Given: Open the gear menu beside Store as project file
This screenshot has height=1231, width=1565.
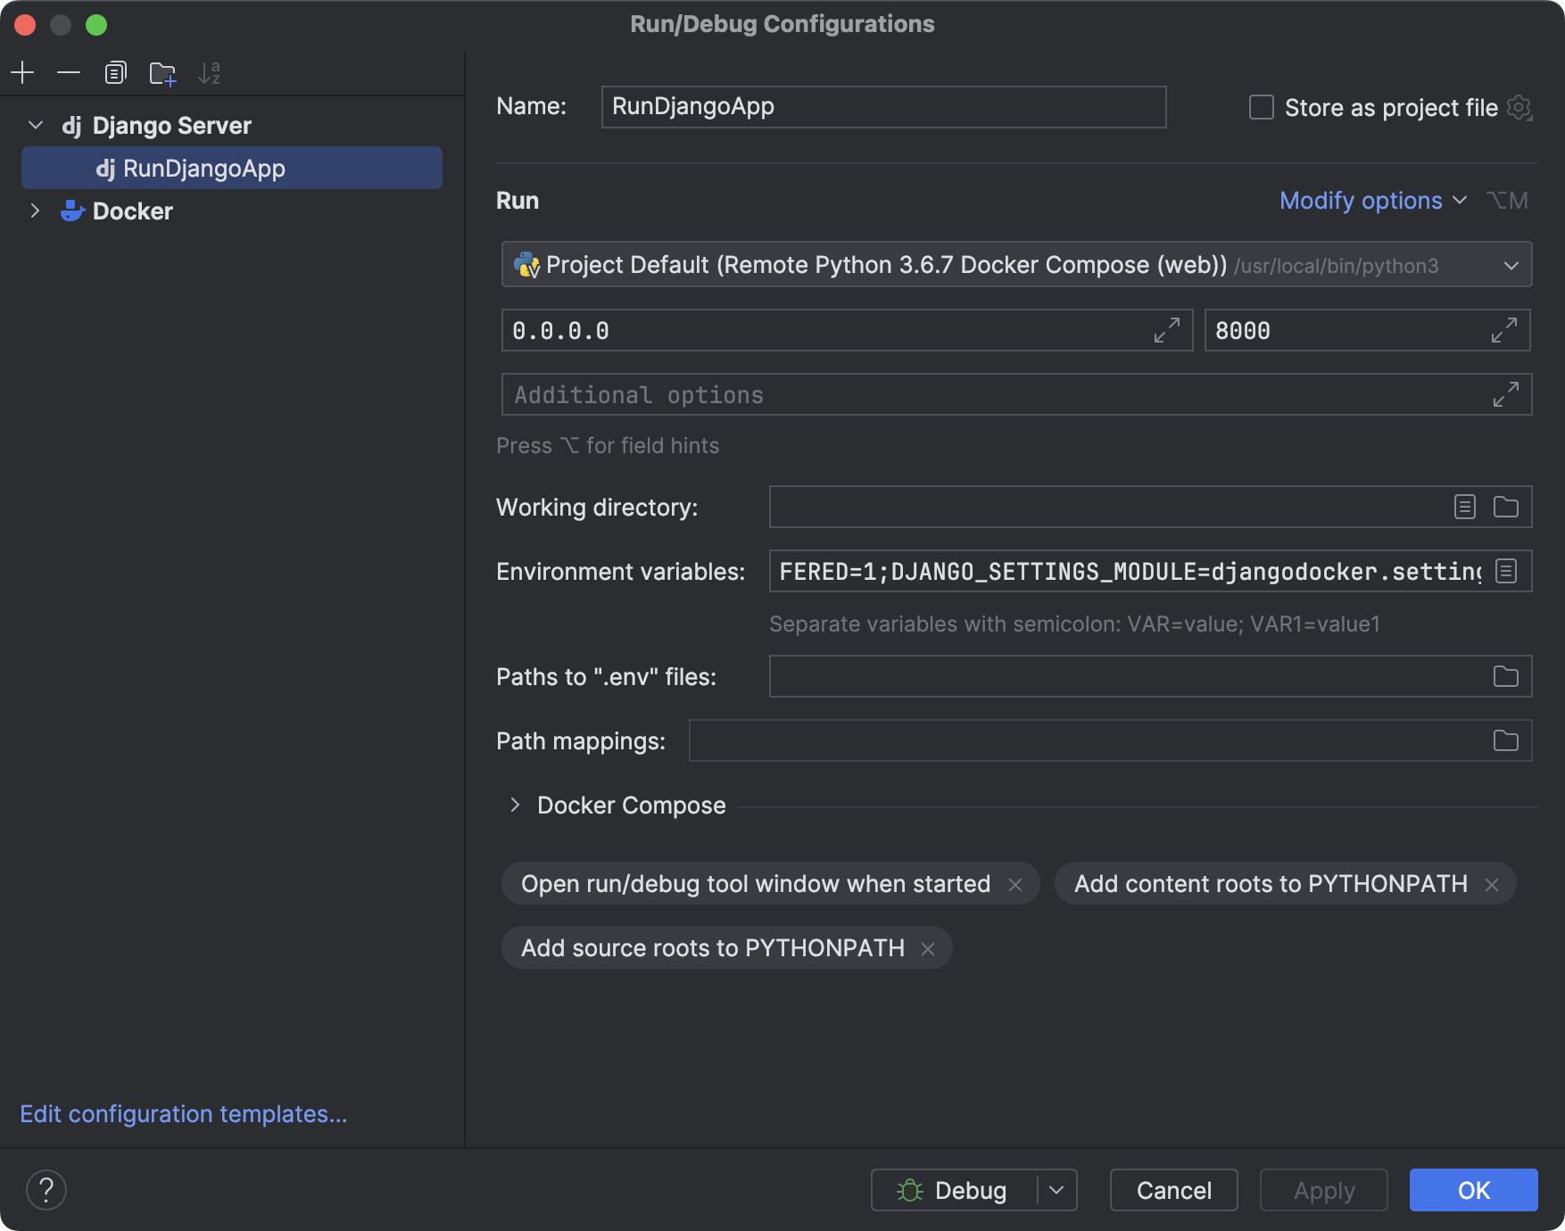Looking at the screenshot, I should pos(1520,107).
